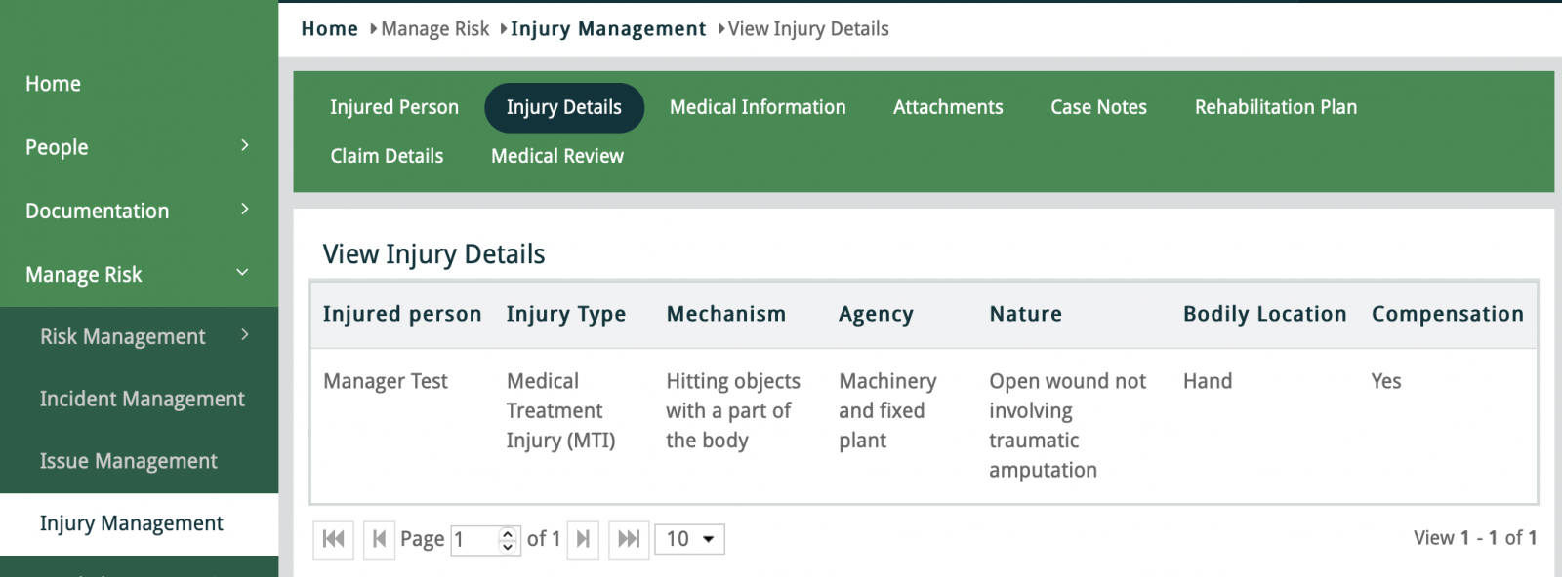The image size is (1562, 577).
Task: Sort the table by Injury Type column
Action: pos(565,314)
